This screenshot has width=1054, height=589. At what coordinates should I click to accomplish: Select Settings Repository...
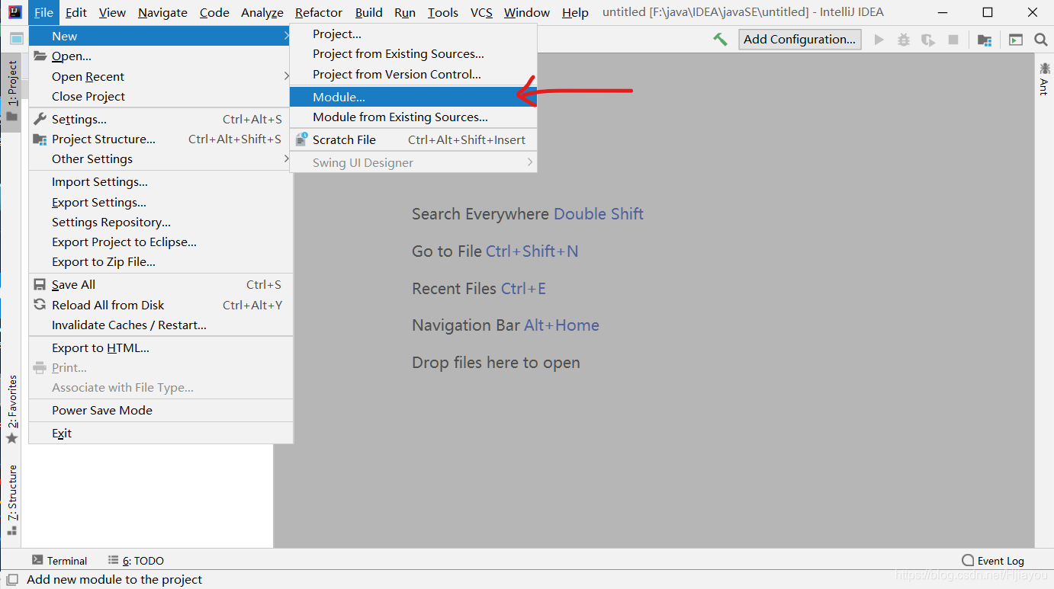click(x=161, y=222)
